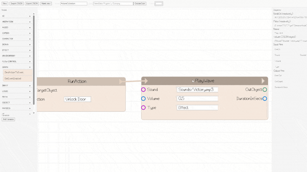
Task: Click the Type input pin circle
Action: tap(143, 107)
